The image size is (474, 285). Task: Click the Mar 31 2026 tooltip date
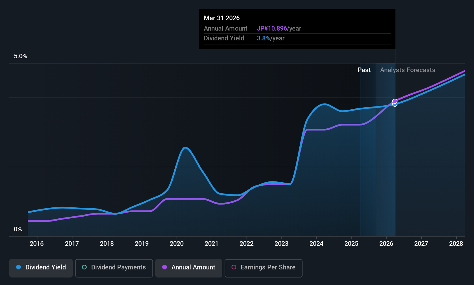pos(222,18)
